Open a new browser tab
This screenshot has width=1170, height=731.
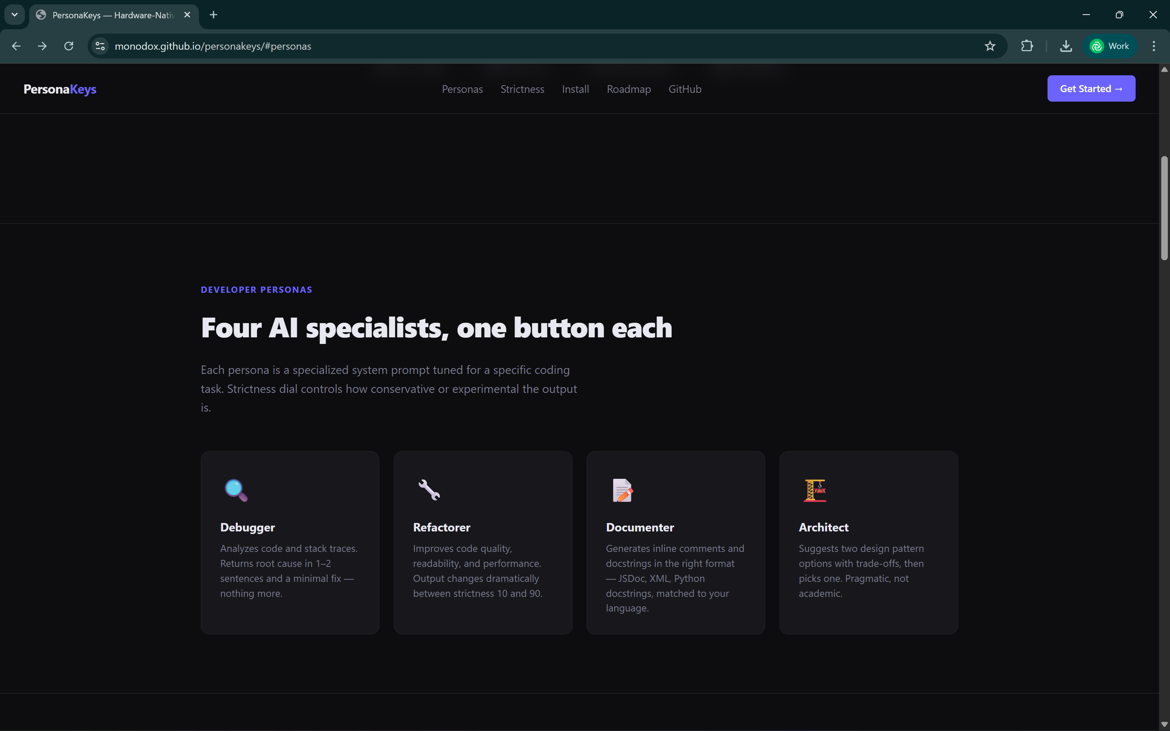(x=213, y=15)
